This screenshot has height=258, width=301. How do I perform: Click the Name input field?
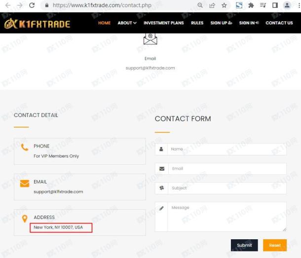click(x=226, y=149)
